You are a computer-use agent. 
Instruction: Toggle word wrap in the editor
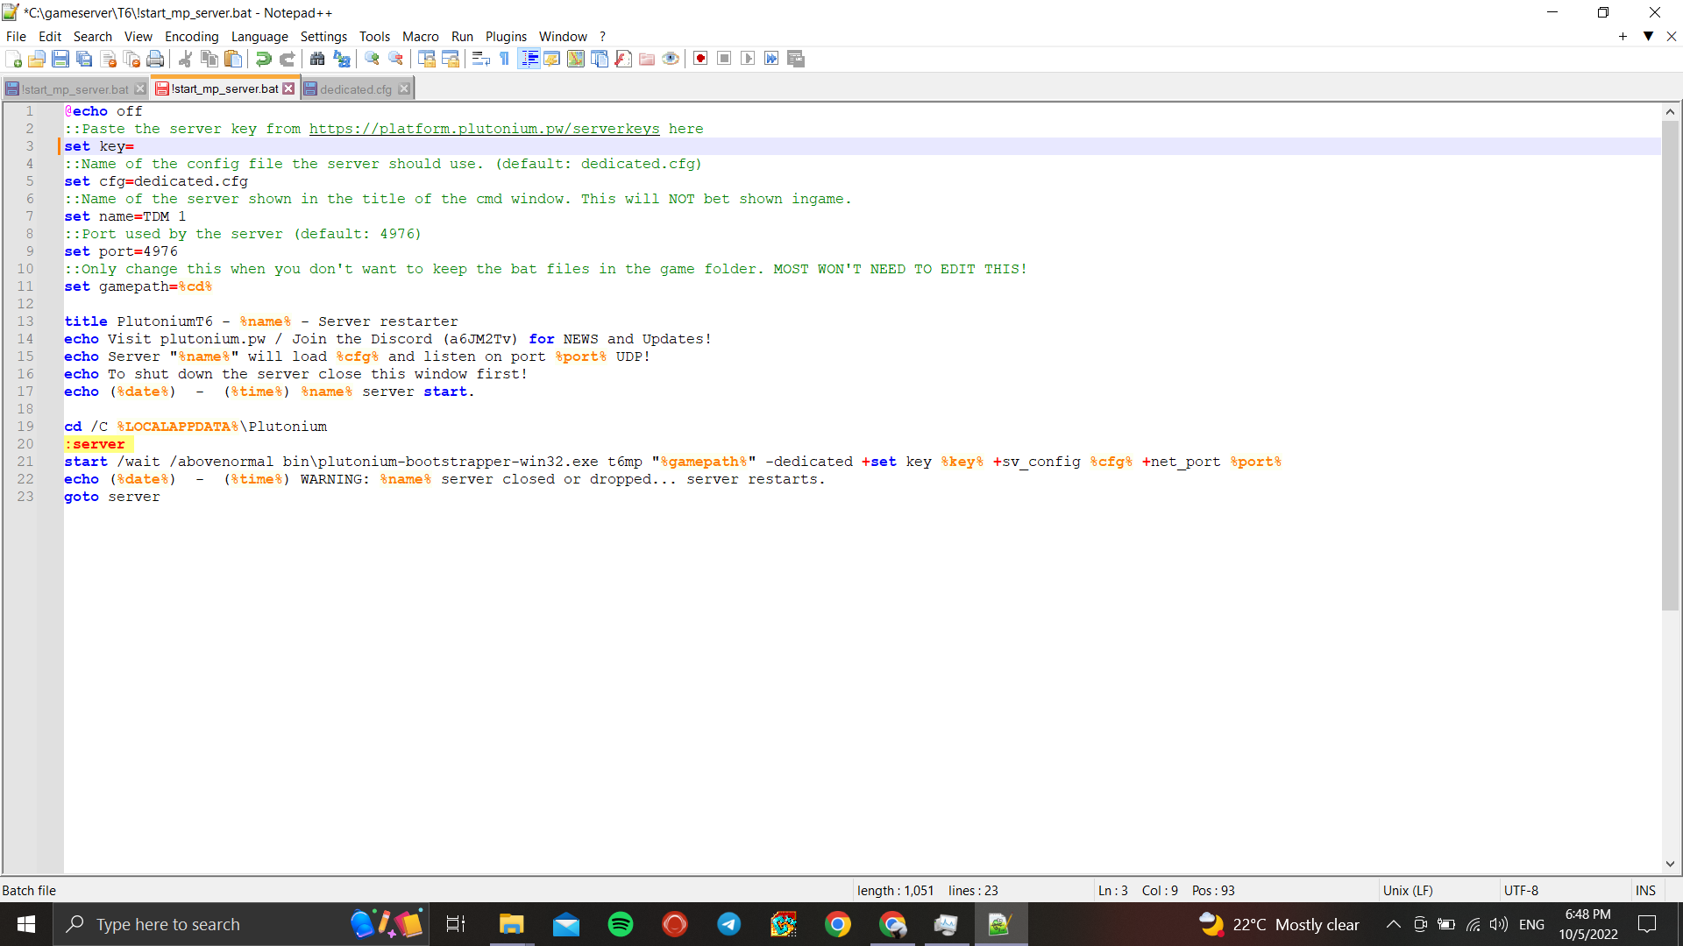tap(480, 59)
